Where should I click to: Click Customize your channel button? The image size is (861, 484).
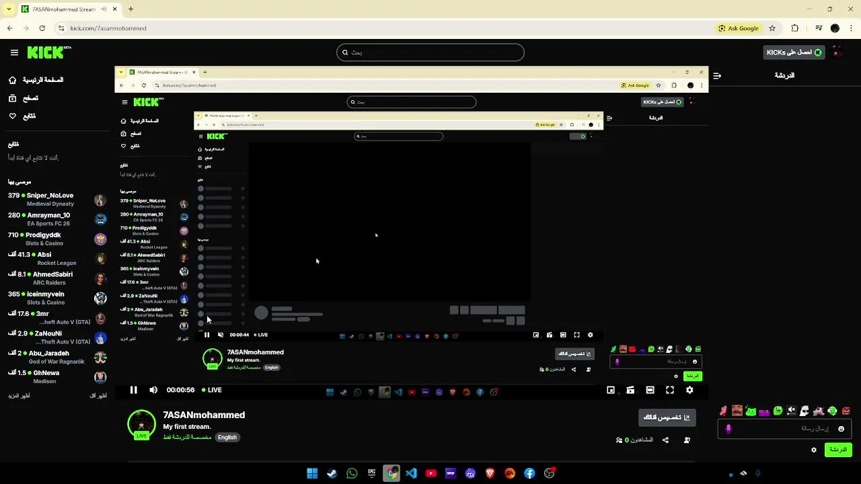(x=667, y=417)
